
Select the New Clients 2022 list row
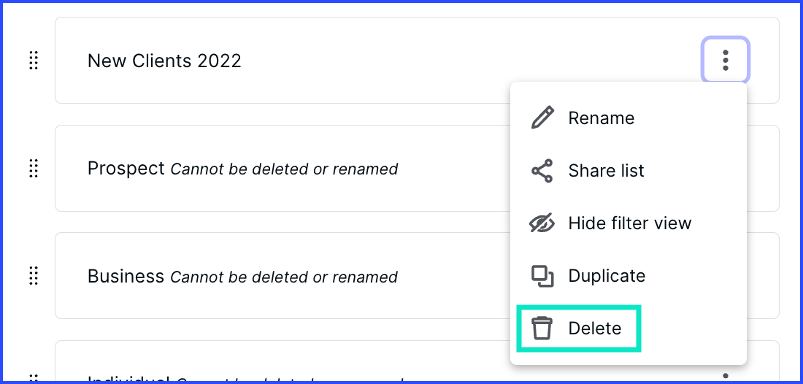click(x=417, y=61)
